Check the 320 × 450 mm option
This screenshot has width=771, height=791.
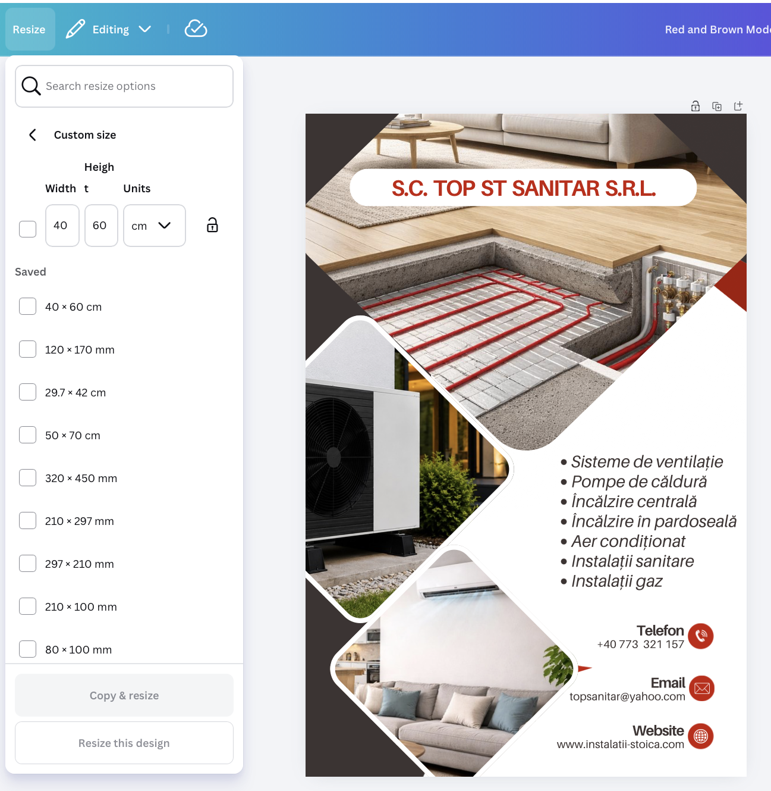pos(27,478)
